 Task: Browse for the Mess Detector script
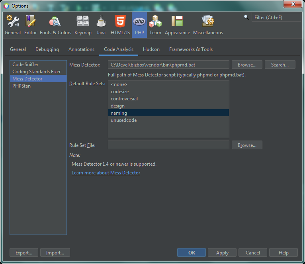247,65
